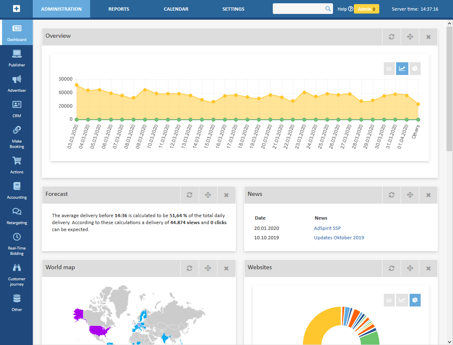Switch Websites chart to line view
The height and width of the screenshot is (345, 453).
tap(402, 300)
